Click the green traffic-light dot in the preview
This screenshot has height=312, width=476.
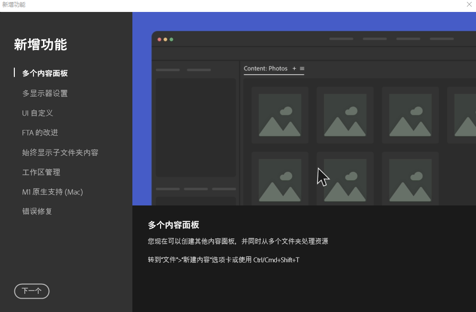tap(172, 39)
